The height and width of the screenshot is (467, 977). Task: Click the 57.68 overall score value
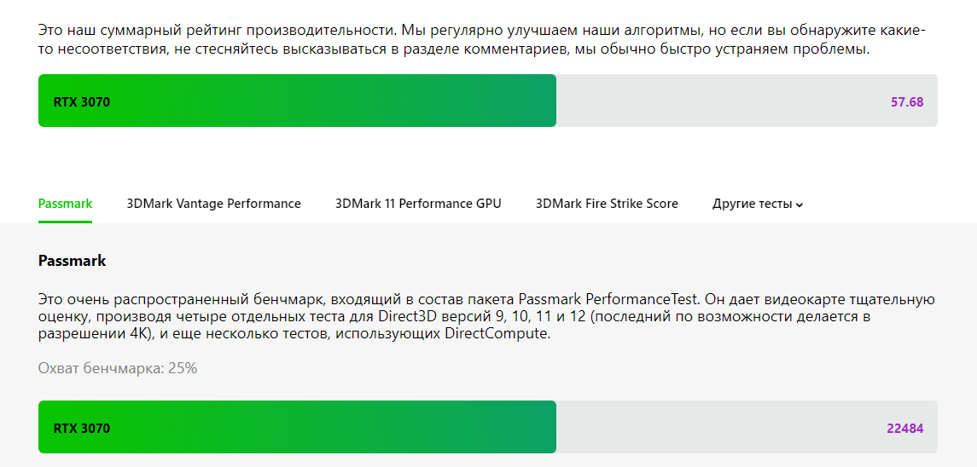(907, 101)
